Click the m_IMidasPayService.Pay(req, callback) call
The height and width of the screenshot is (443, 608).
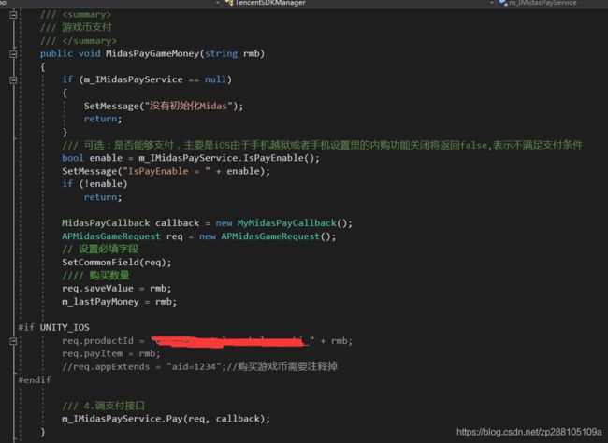pos(166,418)
